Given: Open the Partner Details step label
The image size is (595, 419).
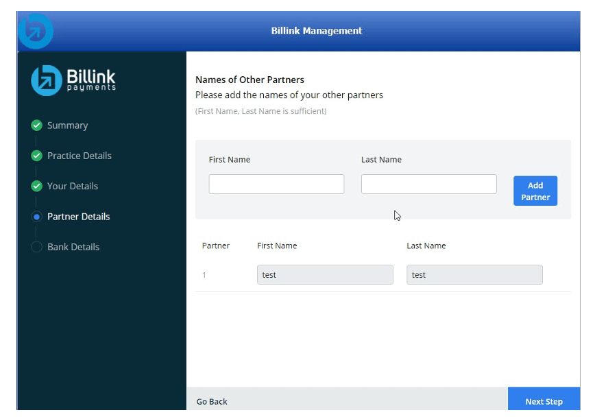Looking at the screenshot, I should coord(78,217).
